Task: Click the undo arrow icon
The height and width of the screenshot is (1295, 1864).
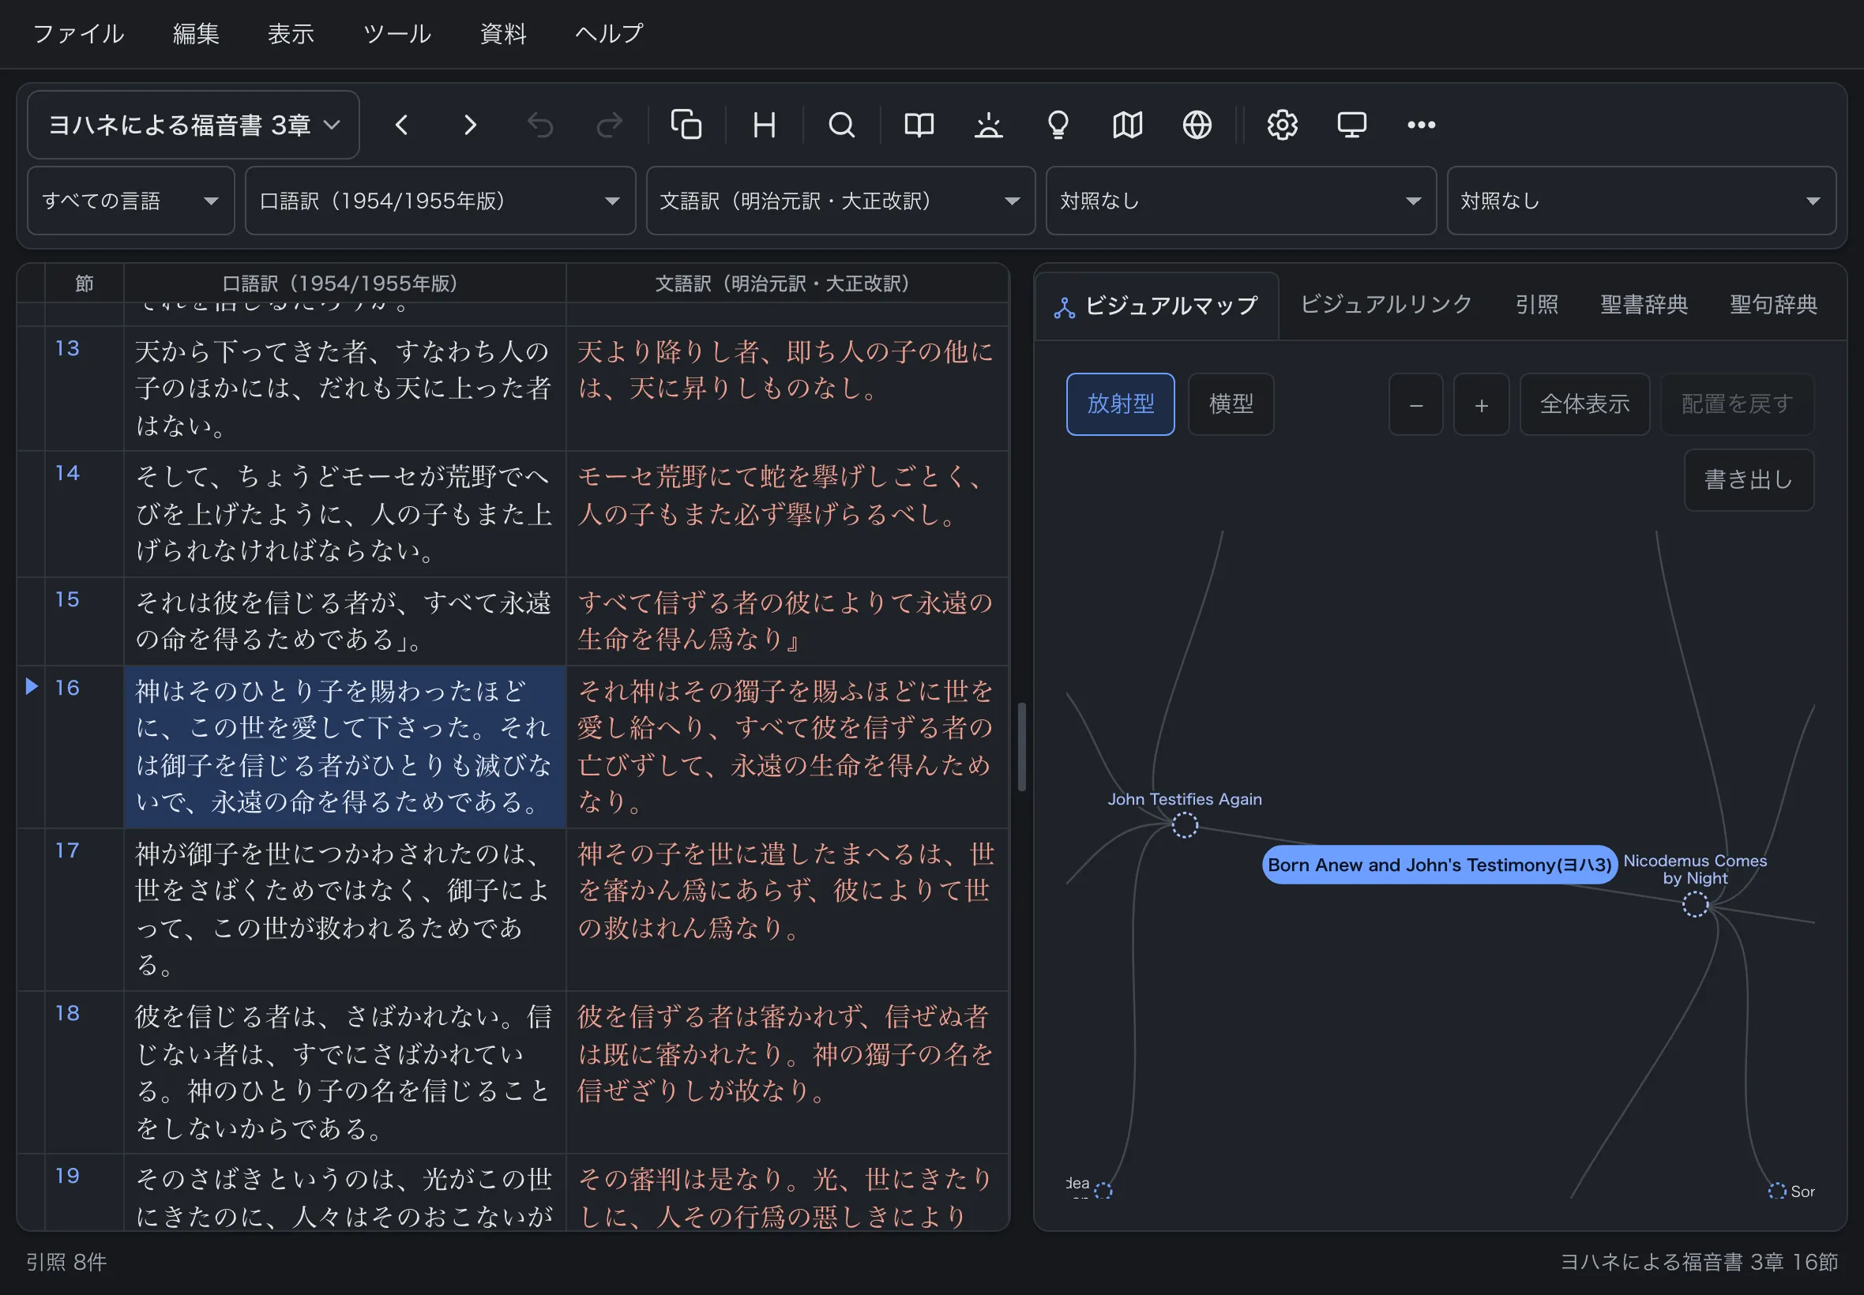Action: click(539, 125)
